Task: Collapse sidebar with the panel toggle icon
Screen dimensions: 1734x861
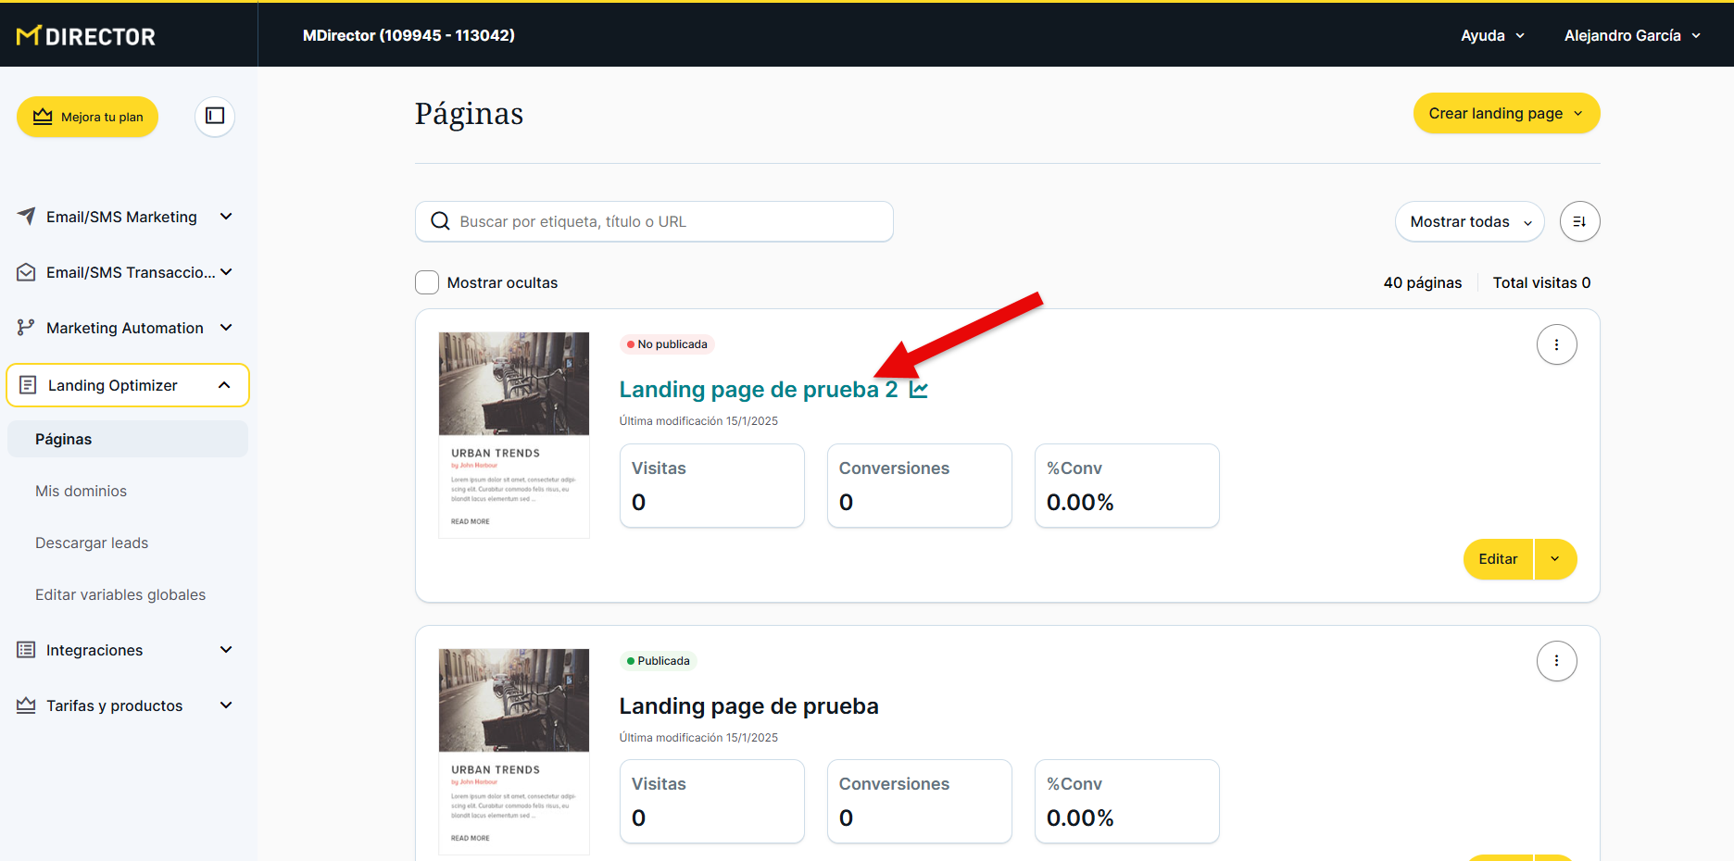Action: [215, 116]
